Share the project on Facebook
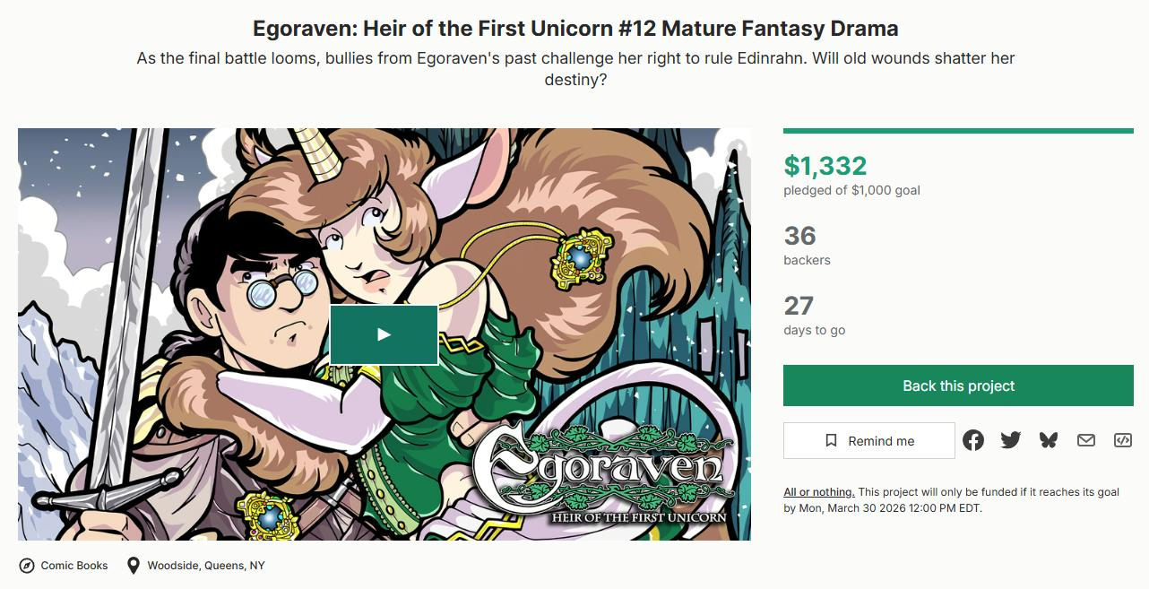Screen dimensions: 1149x589 pos(973,440)
